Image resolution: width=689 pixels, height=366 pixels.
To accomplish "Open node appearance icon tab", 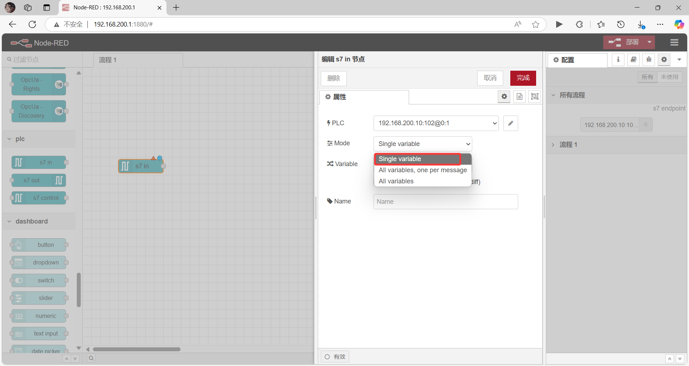I will [x=535, y=97].
